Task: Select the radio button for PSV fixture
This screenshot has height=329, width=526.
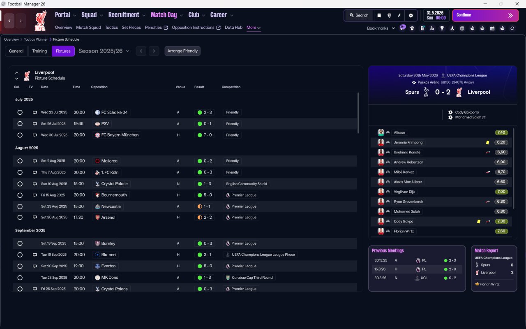Action: 20,124
